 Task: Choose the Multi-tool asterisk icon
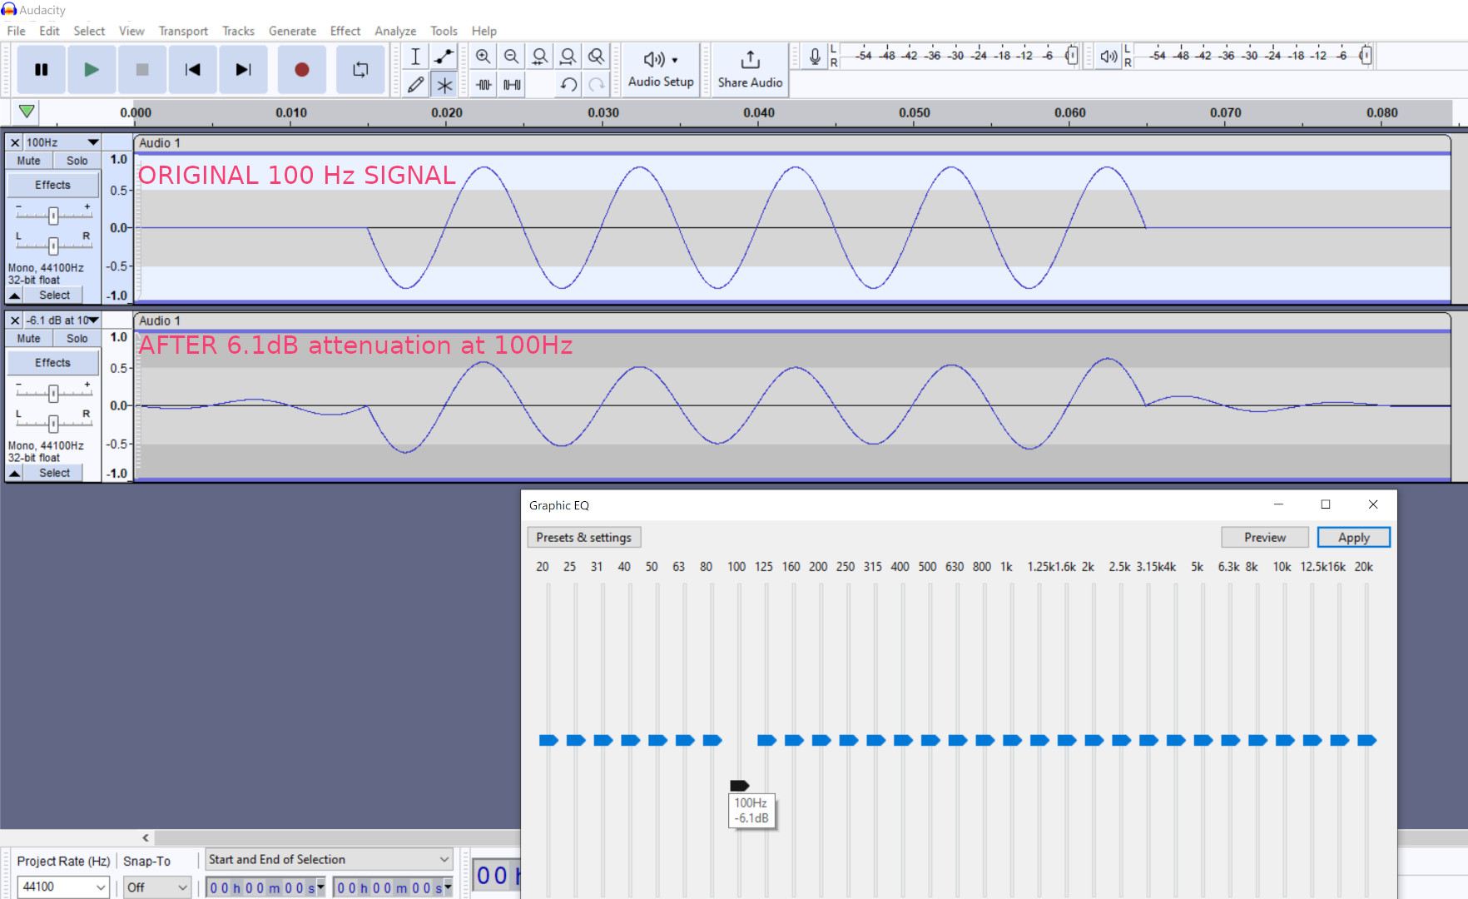pyautogui.click(x=444, y=85)
